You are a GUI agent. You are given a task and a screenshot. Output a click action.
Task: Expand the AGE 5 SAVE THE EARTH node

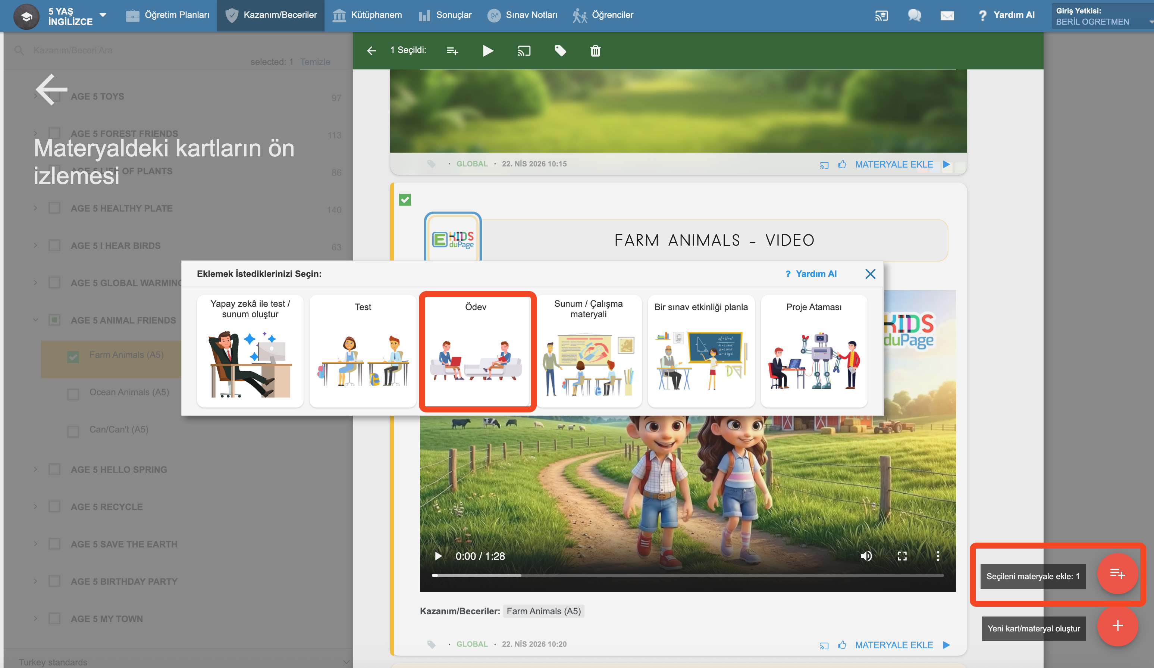click(x=35, y=544)
